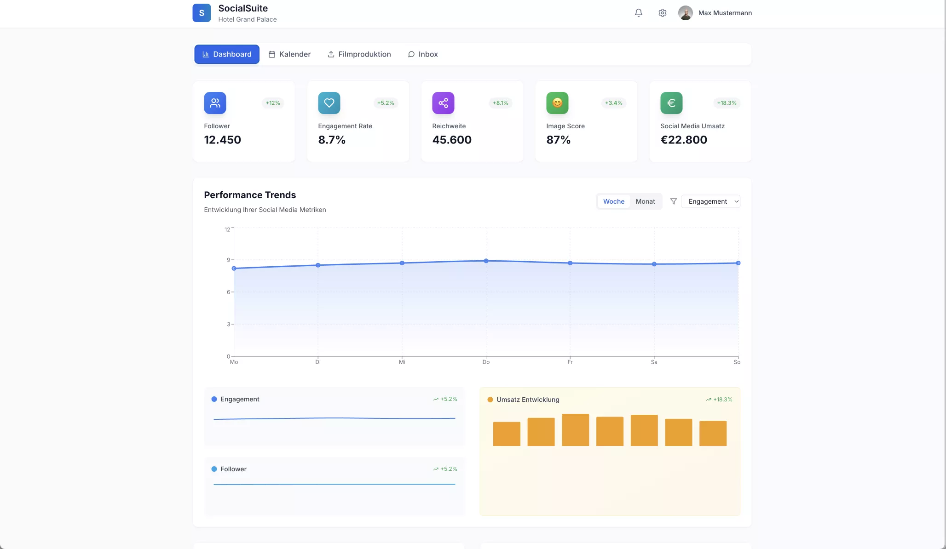Click the Social Media Umsatz euro icon
The height and width of the screenshot is (549, 946).
click(671, 103)
